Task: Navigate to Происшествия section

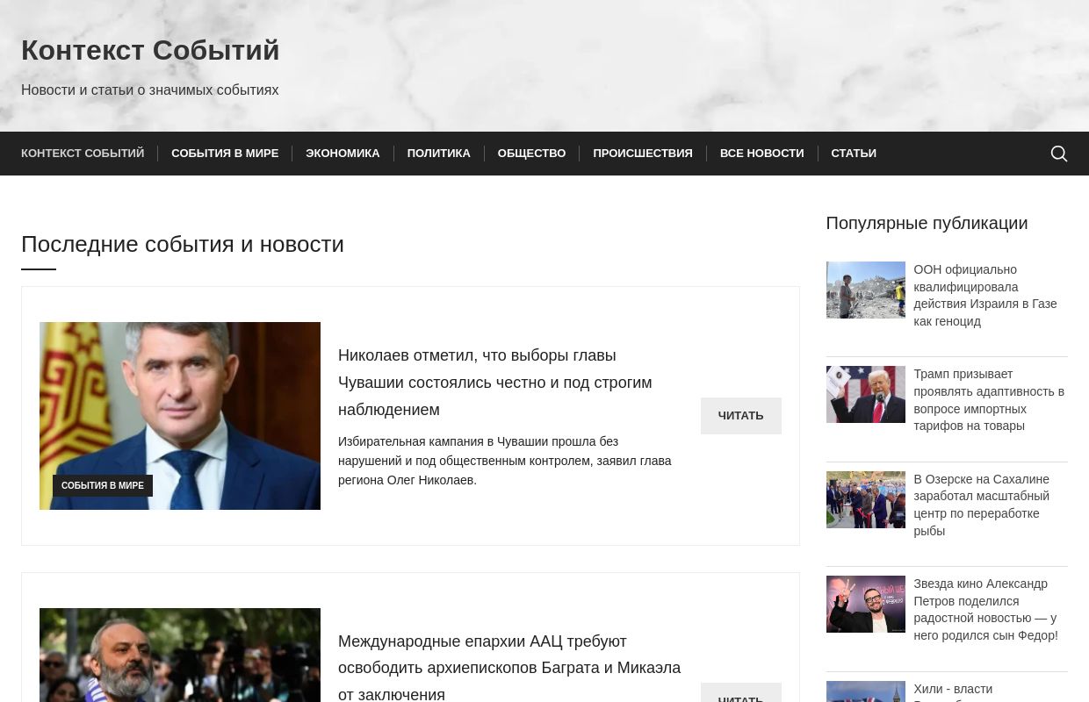Action: tap(642, 154)
